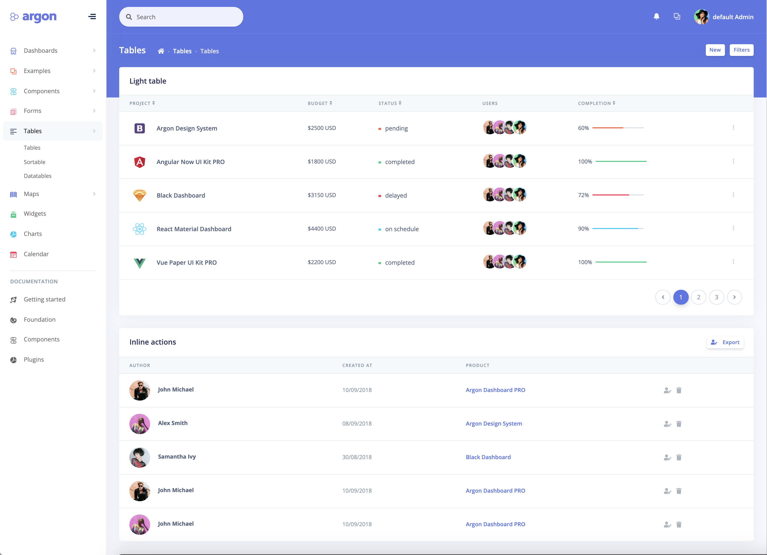Sort table by Completion column
The width and height of the screenshot is (767, 555).
(597, 103)
